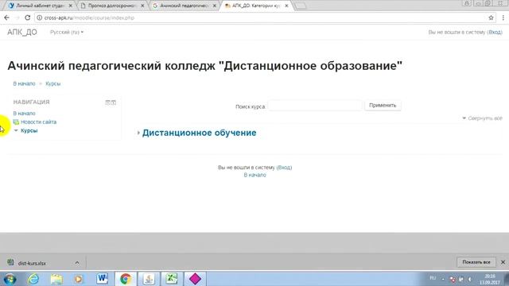Image resolution: width=509 pixels, height=286 pixels.
Task: Bookmark this page with the star icon
Action: pyautogui.click(x=491, y=17)
